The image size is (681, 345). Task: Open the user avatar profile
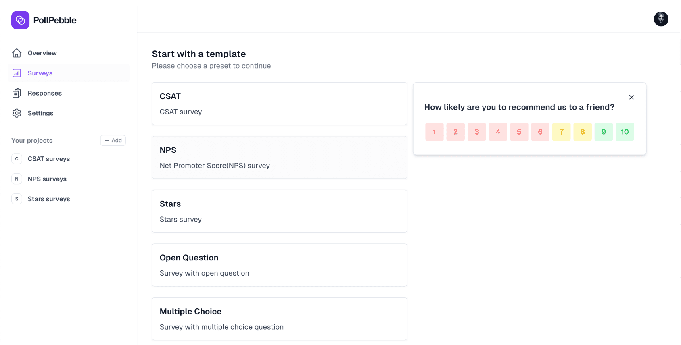coord(661,19)
